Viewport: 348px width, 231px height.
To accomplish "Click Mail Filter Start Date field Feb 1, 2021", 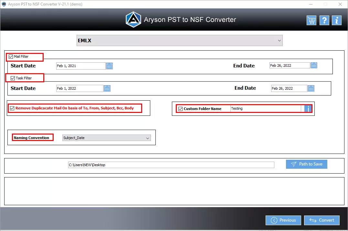I will coord(81,66).
